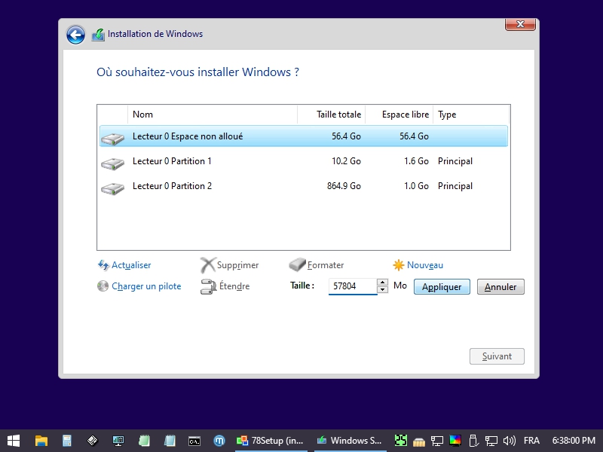The image size is (603, 452).
Task: Click the Taille size input field
Action: (x=352, y=286)
